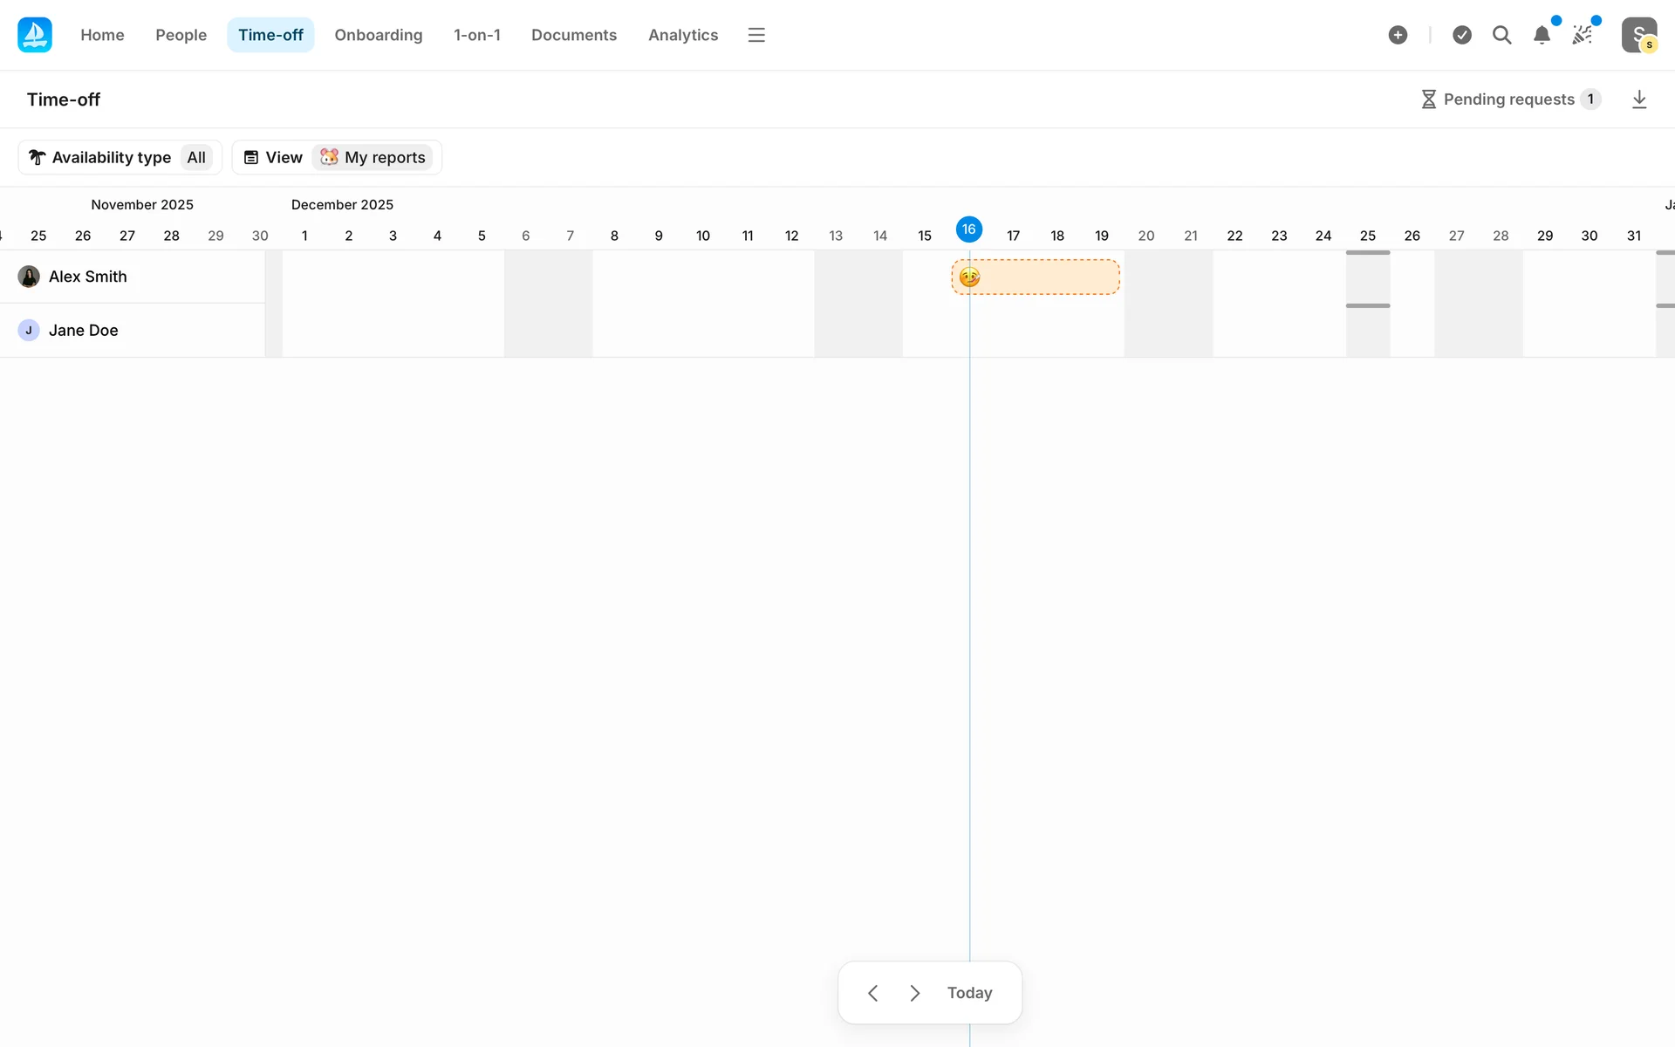Open the notifications bell
This screenshot has width=1675, height=1047.
click(x=1542, y=35)
